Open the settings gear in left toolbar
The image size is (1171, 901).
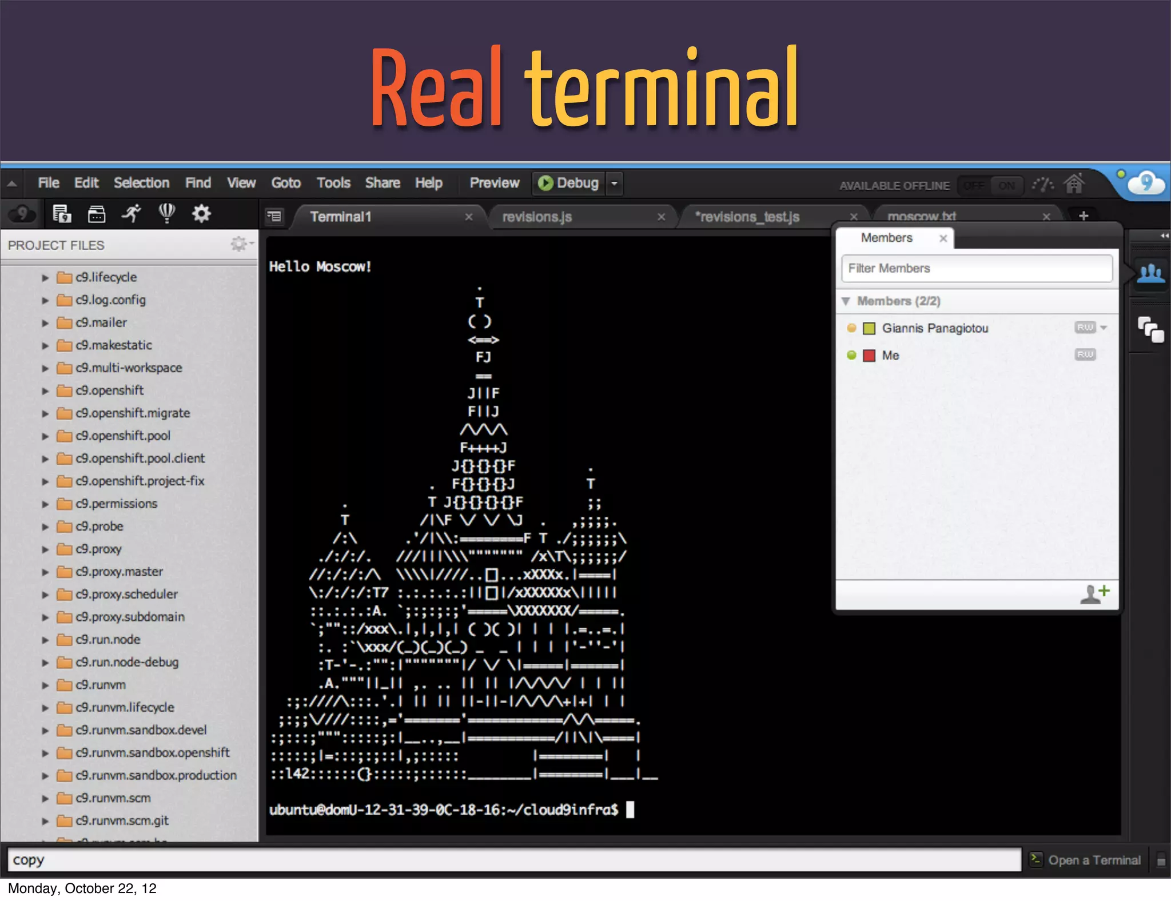pos(201,214)
